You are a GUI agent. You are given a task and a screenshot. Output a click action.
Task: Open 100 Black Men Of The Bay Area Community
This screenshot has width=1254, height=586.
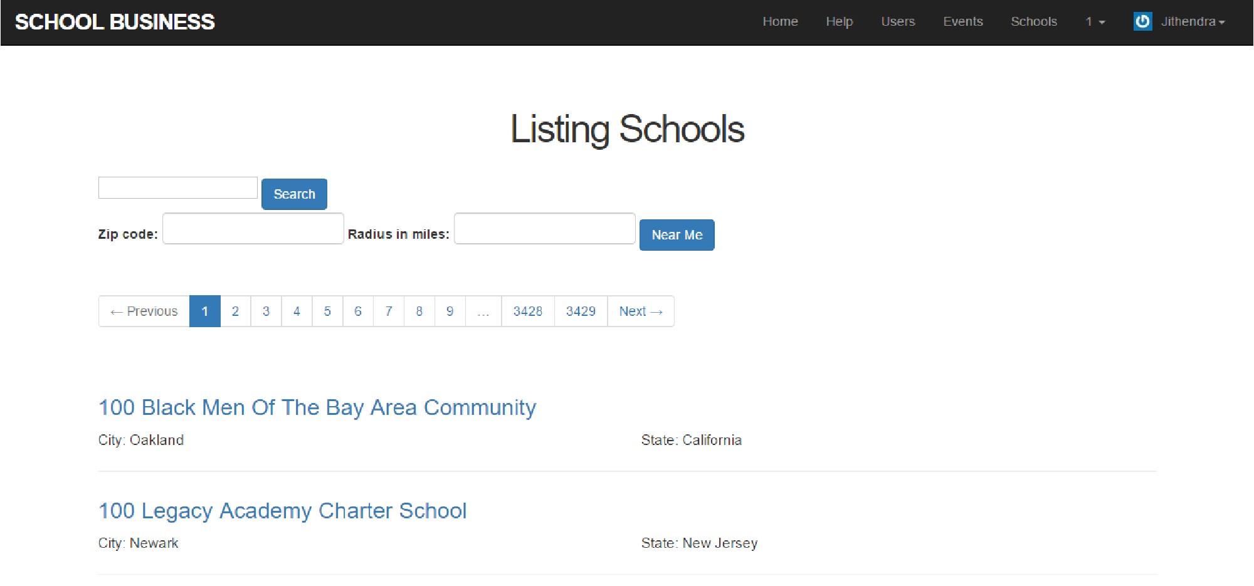click(x=317, y=407)
